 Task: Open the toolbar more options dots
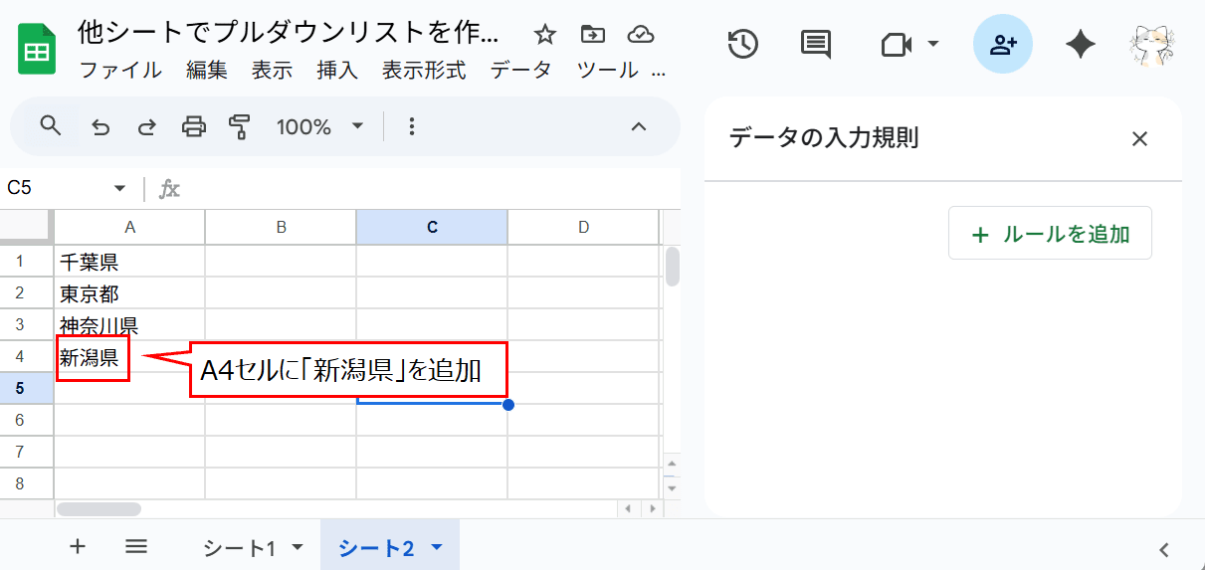click(412, 126)
